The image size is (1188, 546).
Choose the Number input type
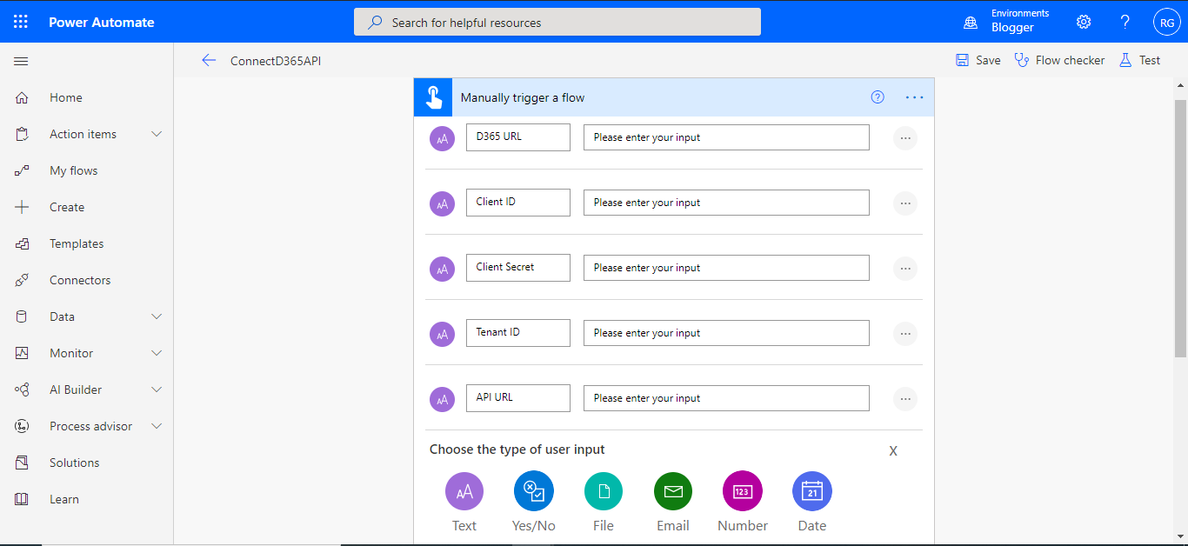click(x=742, y=490)
